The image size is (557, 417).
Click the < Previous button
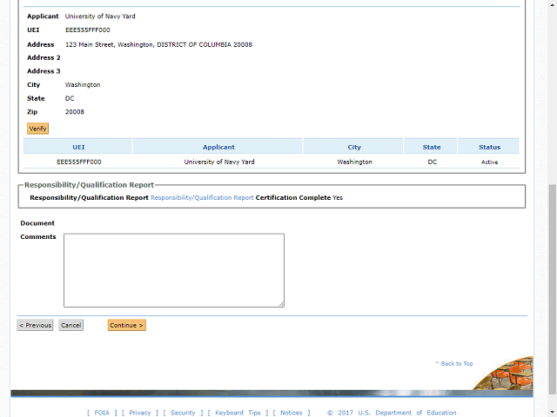click(x=35, y=325)
